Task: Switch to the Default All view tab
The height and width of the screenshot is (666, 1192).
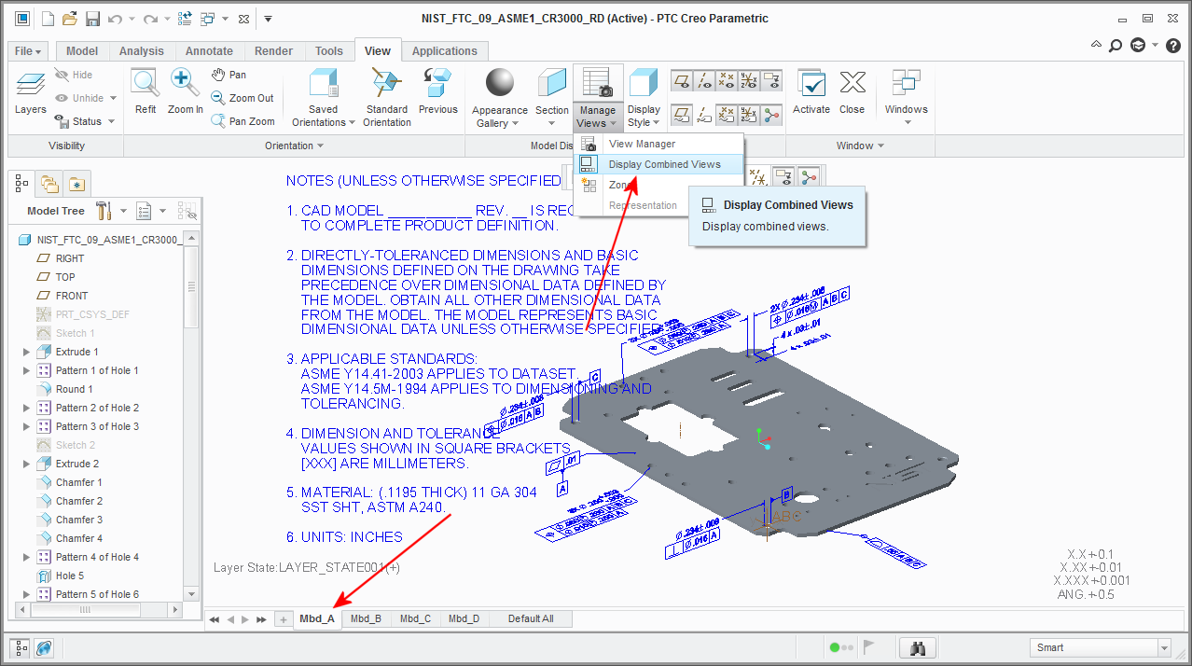Action: click(x=531, y=618)
